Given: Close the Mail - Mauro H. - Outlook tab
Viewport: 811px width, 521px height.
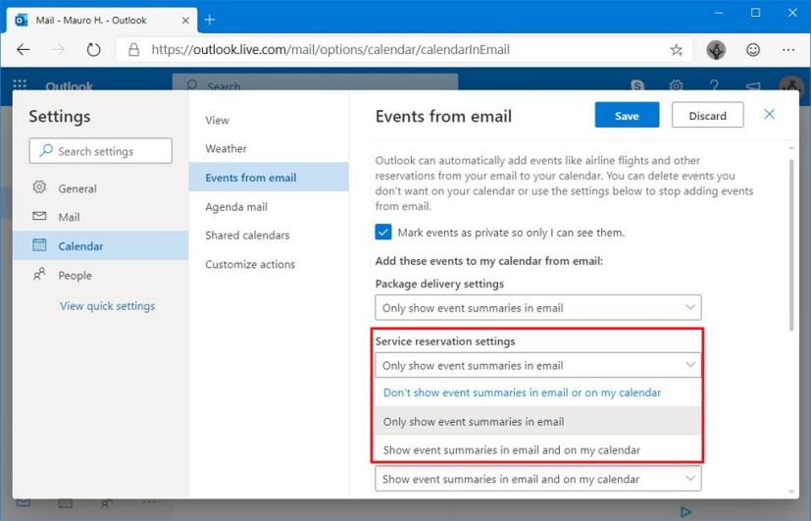Looking at the screenshot, I should 185,21.
